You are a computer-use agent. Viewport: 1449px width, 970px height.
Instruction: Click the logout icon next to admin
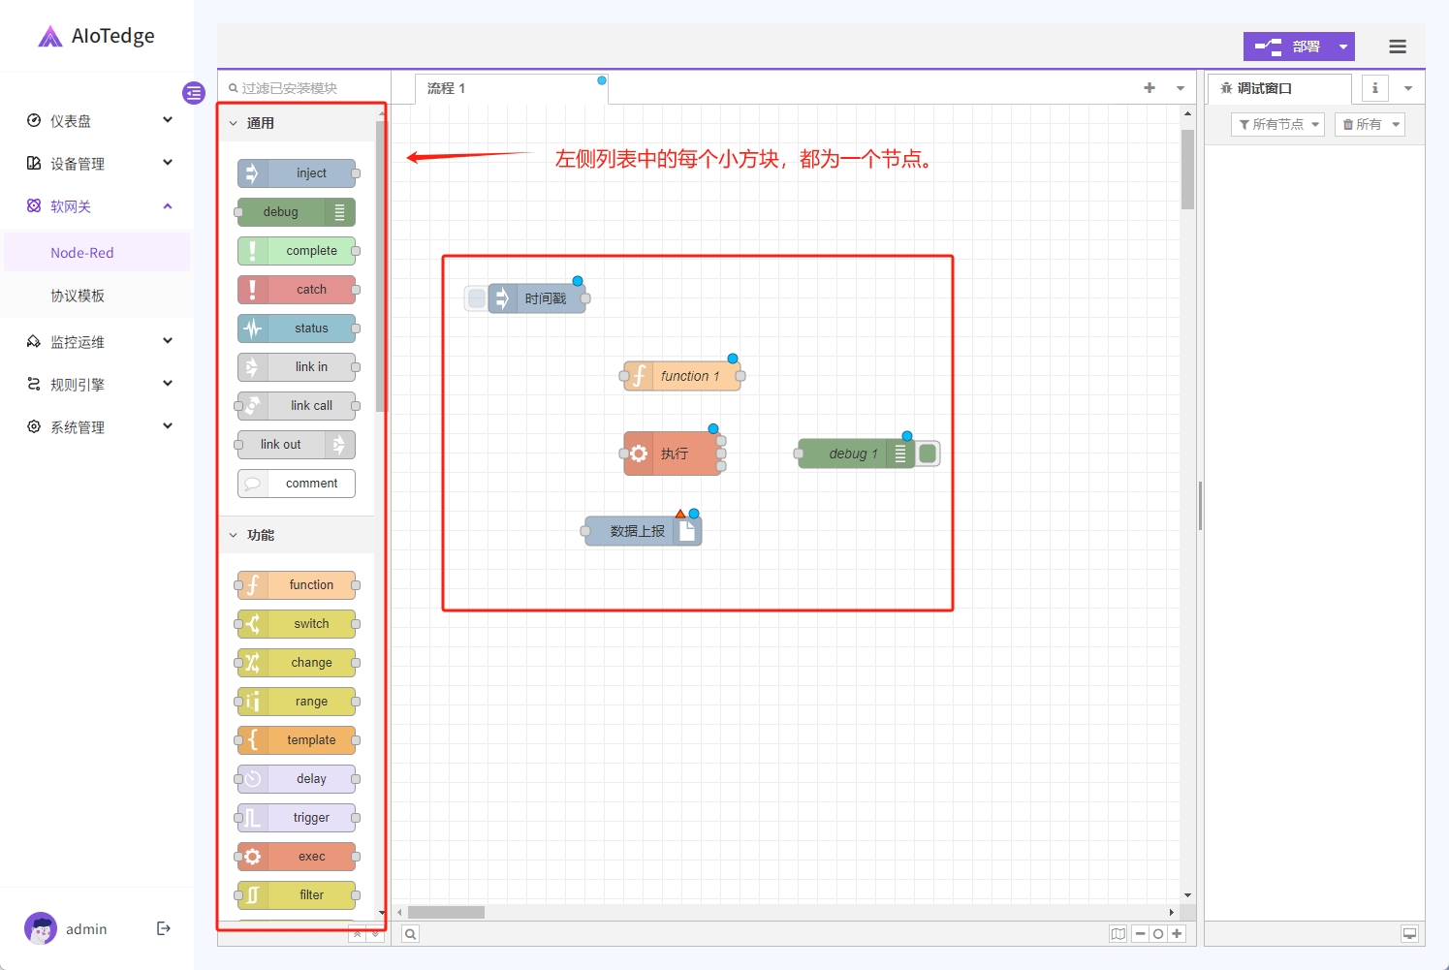[164, 928]
